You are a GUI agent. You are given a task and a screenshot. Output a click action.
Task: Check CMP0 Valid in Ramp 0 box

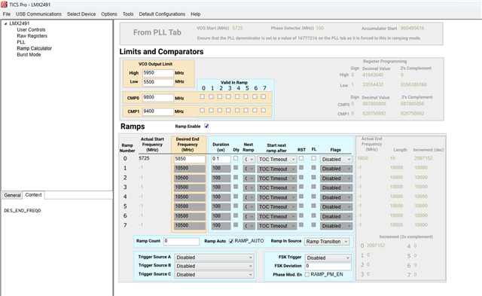pos(203,96)
